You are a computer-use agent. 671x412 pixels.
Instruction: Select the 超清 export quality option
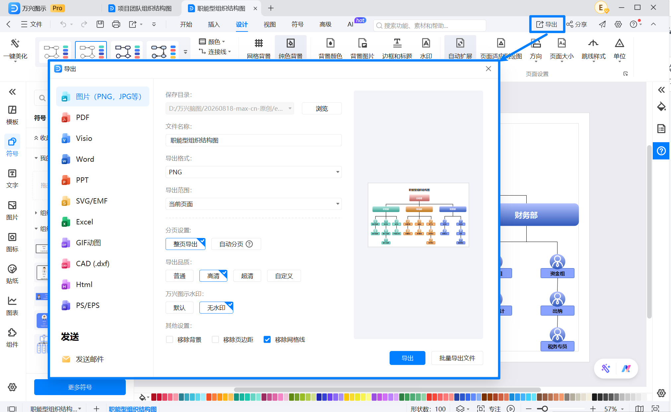click(247, 276)
